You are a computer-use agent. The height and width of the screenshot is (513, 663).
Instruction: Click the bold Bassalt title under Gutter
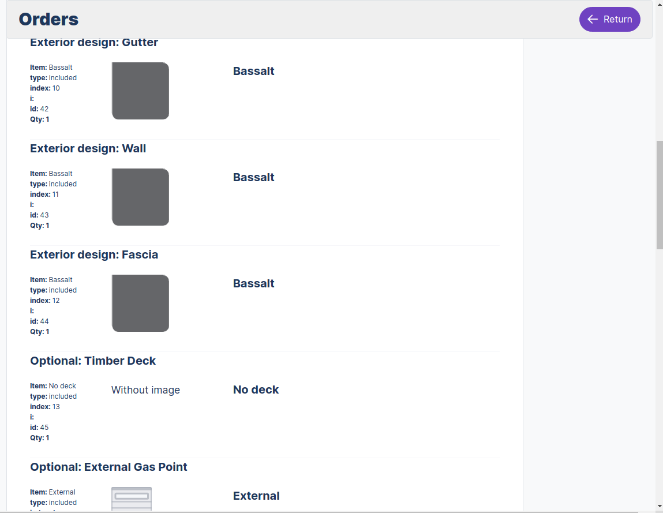click(253, 71)
